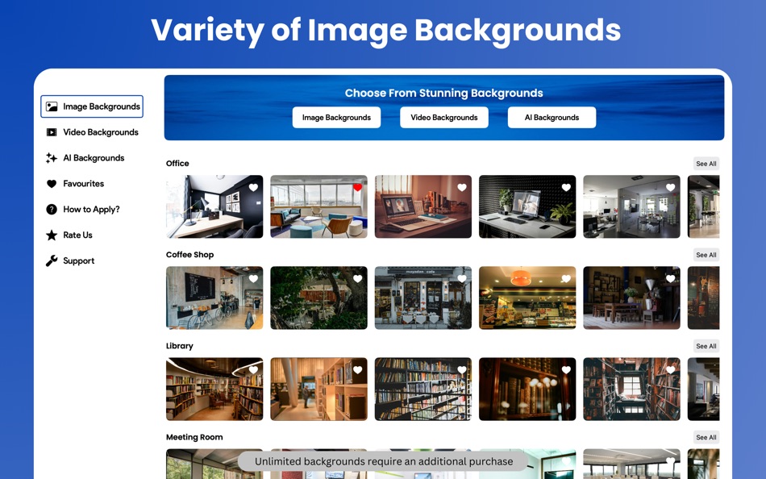Favourite the dark-wall office desk background
Viewport: 766px width, 479px height.
[253, 187]
